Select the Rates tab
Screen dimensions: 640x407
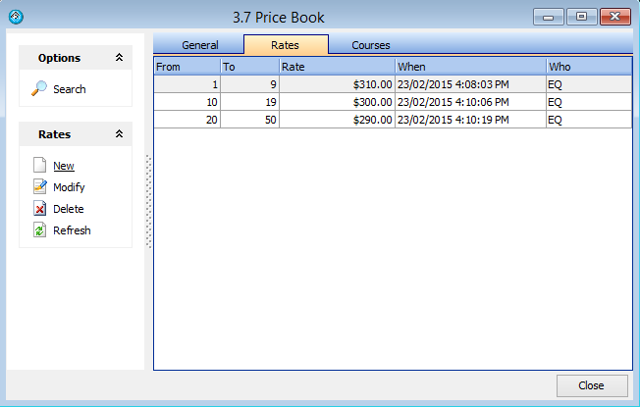(x=285, y=45)
